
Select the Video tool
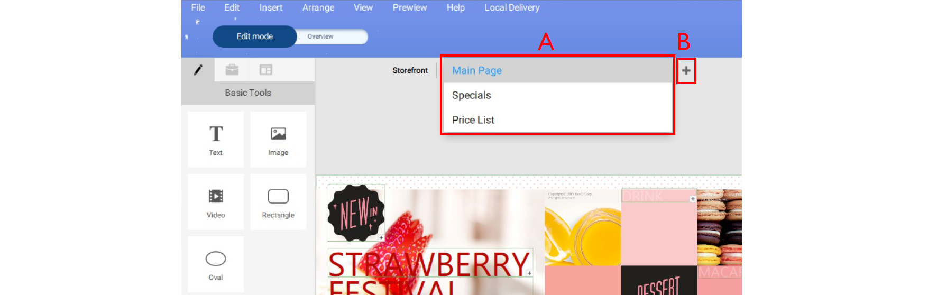216,202
